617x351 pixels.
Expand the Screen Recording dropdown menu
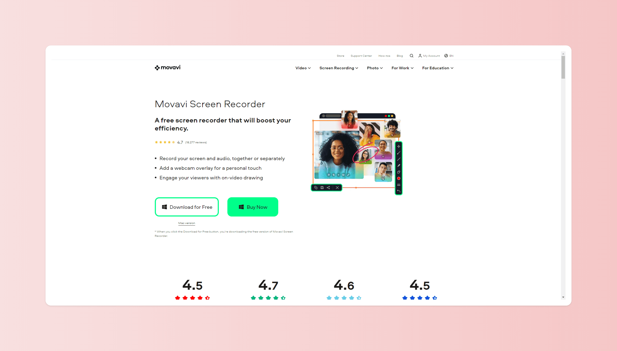(338, 68)
